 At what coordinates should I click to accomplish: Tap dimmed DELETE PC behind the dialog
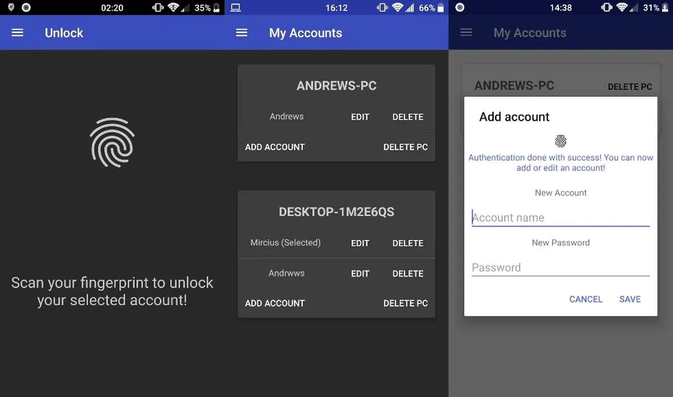coord(630,87)
